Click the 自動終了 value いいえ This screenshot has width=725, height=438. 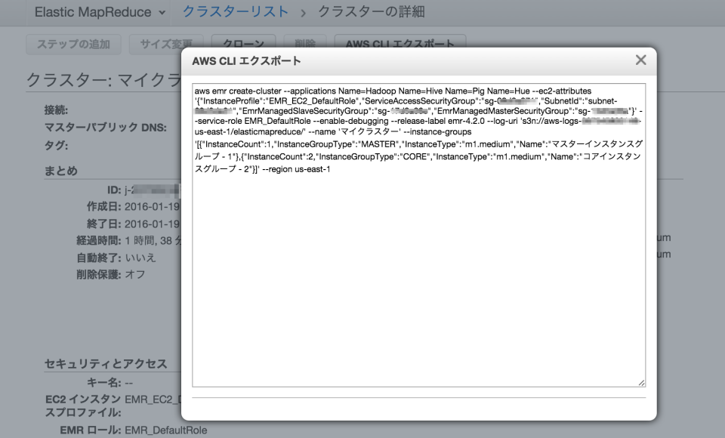click(x=140, y=258)
